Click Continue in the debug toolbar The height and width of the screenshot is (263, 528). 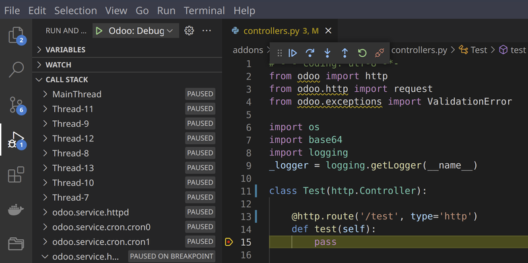coord(292,53)
